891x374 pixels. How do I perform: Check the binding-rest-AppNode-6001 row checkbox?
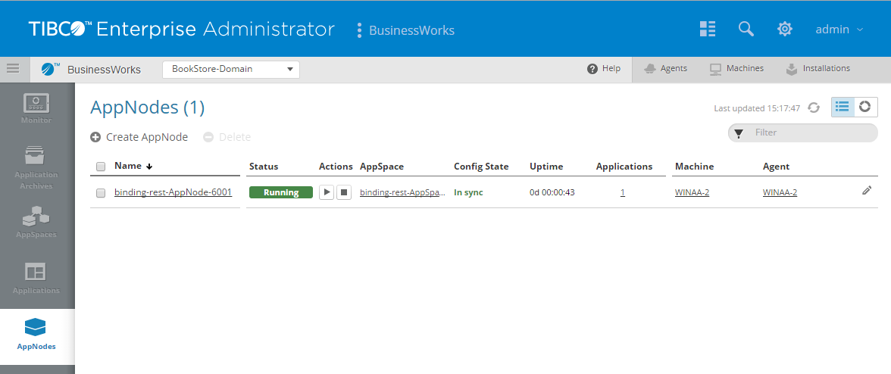(x=102, y=193)
